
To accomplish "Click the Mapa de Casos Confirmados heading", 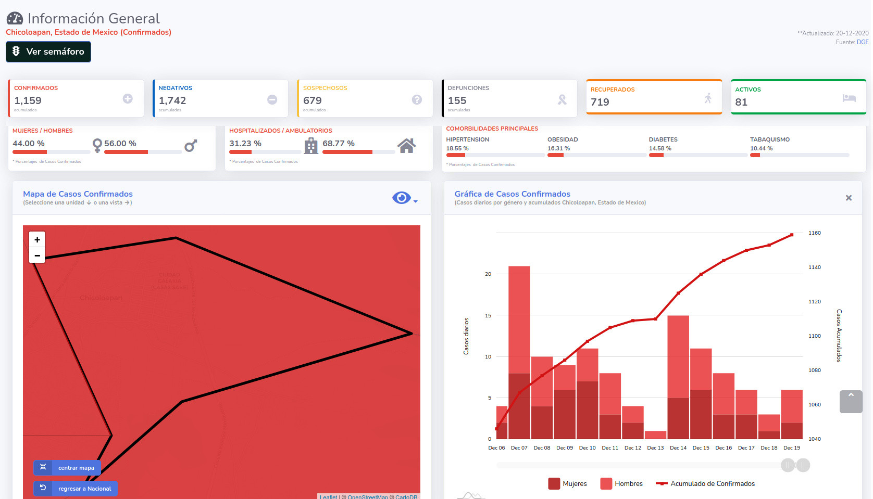I will [x=78, y=194].
